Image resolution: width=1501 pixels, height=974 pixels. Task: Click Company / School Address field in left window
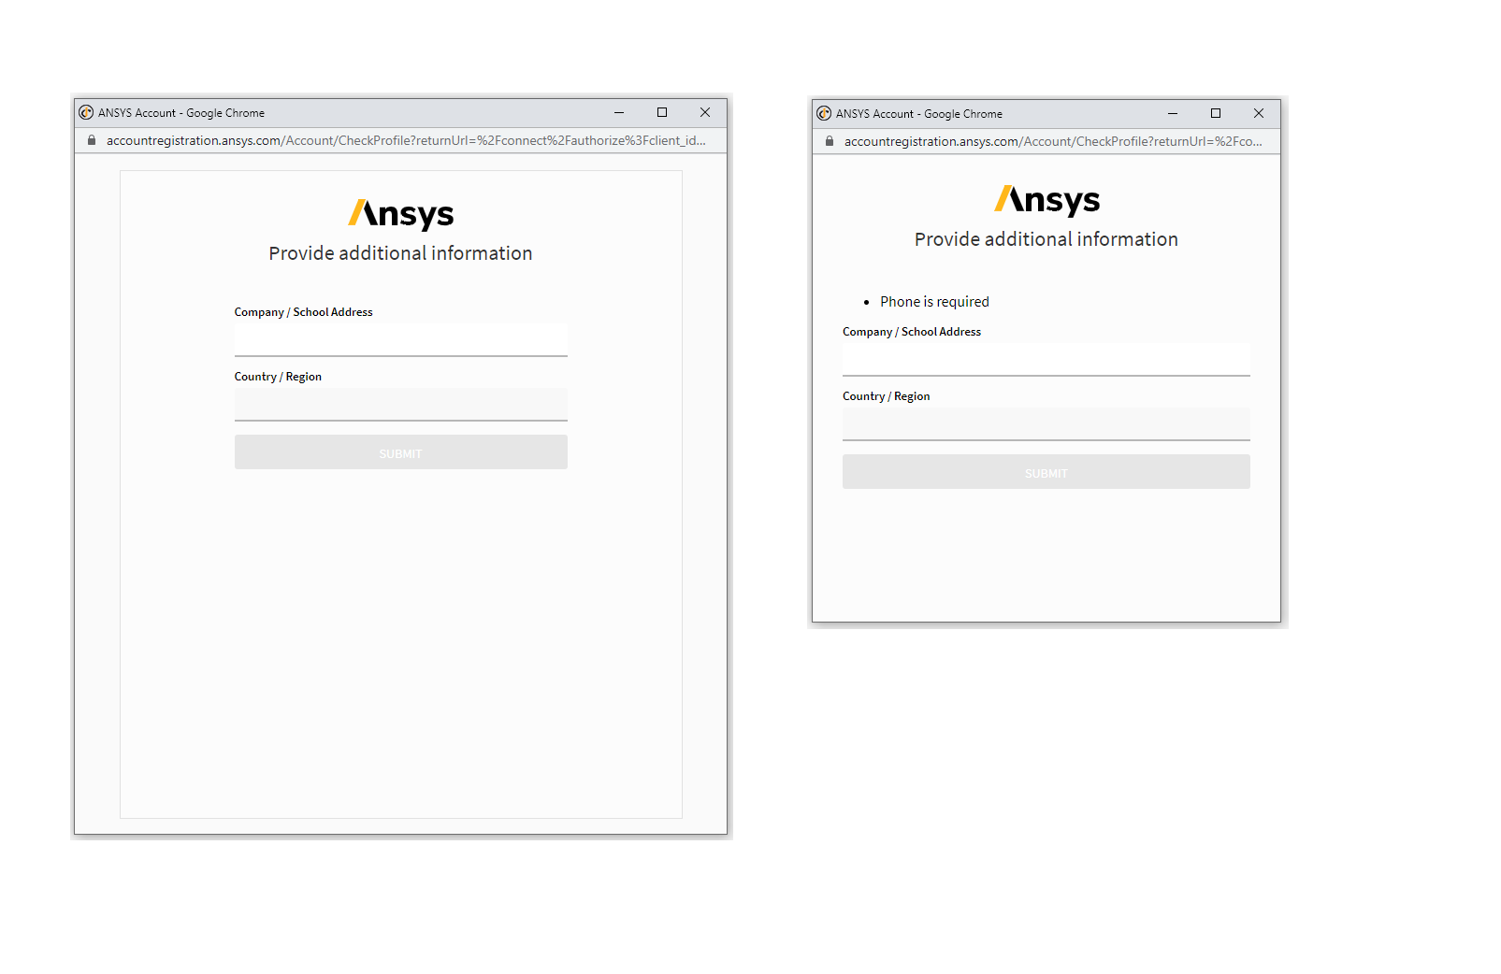pyautogui.click(x=400, y=340)
